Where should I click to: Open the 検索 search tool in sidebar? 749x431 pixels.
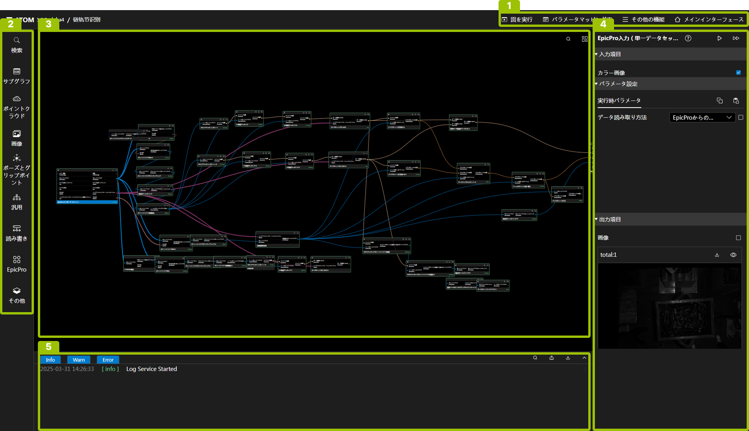tap(16, 45)
